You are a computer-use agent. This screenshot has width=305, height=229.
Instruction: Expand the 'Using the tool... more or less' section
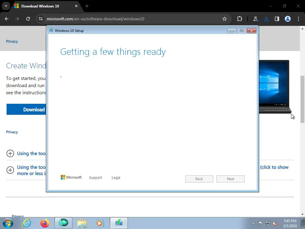[x=10, y=170]
